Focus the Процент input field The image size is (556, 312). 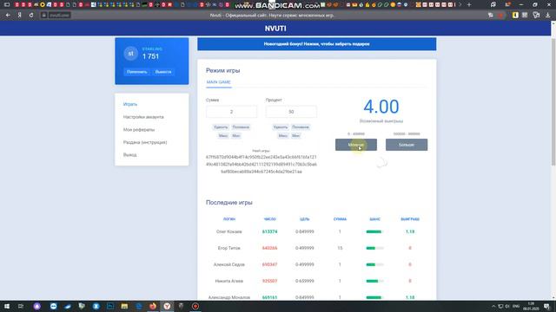tap(291, 112)
